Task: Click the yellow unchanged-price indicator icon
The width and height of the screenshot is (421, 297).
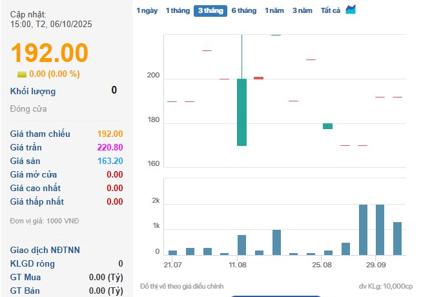Action: click(x=21, y=74)
